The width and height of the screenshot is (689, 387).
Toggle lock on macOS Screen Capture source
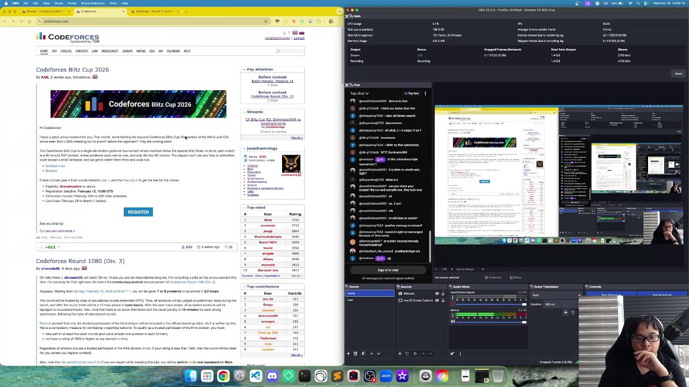443,300
